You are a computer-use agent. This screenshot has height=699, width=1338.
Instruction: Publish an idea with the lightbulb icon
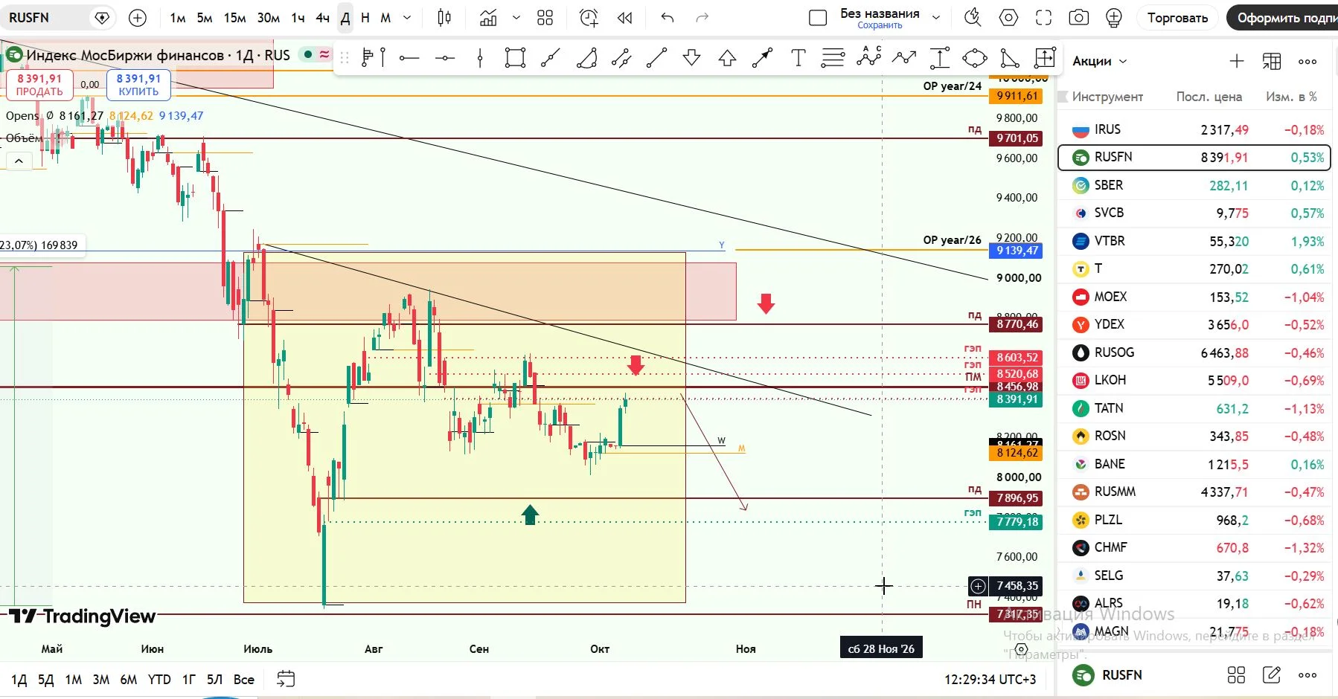point(1114,18)
